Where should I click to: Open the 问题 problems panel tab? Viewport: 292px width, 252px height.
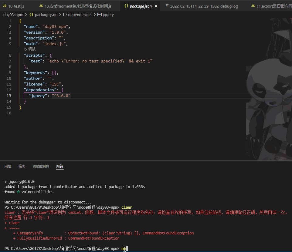pyautogui.click(x=8, y=166)
